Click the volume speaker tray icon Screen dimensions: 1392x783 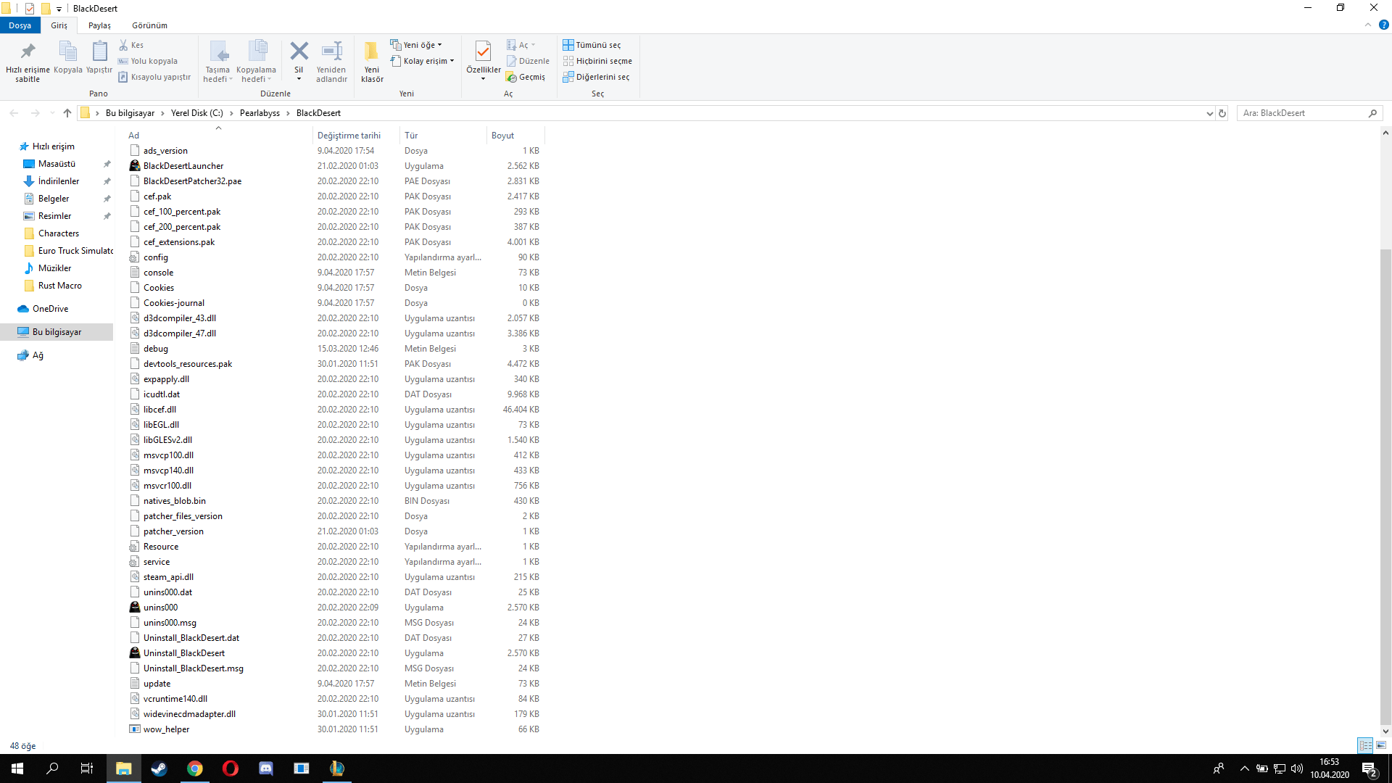tap(1297, 768)
